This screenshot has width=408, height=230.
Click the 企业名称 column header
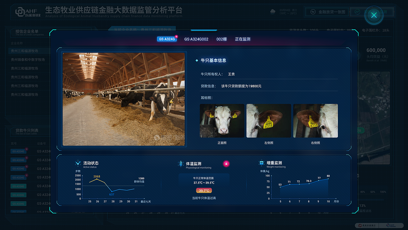pyautogui.click(x=17, y=43)
